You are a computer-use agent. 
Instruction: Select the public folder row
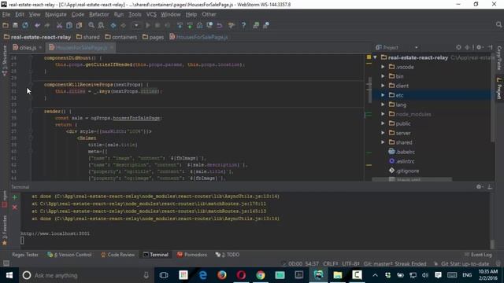(x=432, y=123)
